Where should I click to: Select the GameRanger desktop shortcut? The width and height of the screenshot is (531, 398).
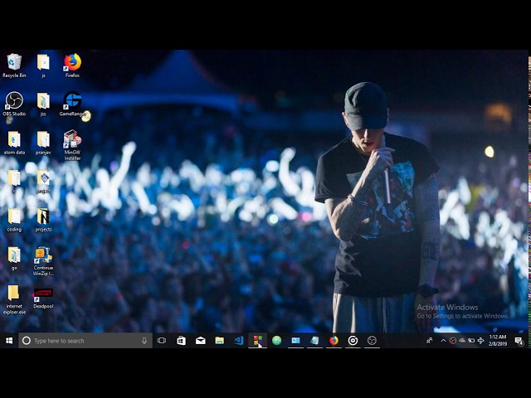(x=72, y=104)
